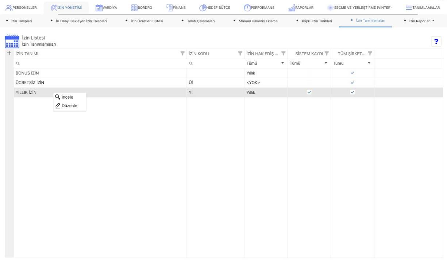Open filter icon on İZİN TANIMI column

[182, 54]
